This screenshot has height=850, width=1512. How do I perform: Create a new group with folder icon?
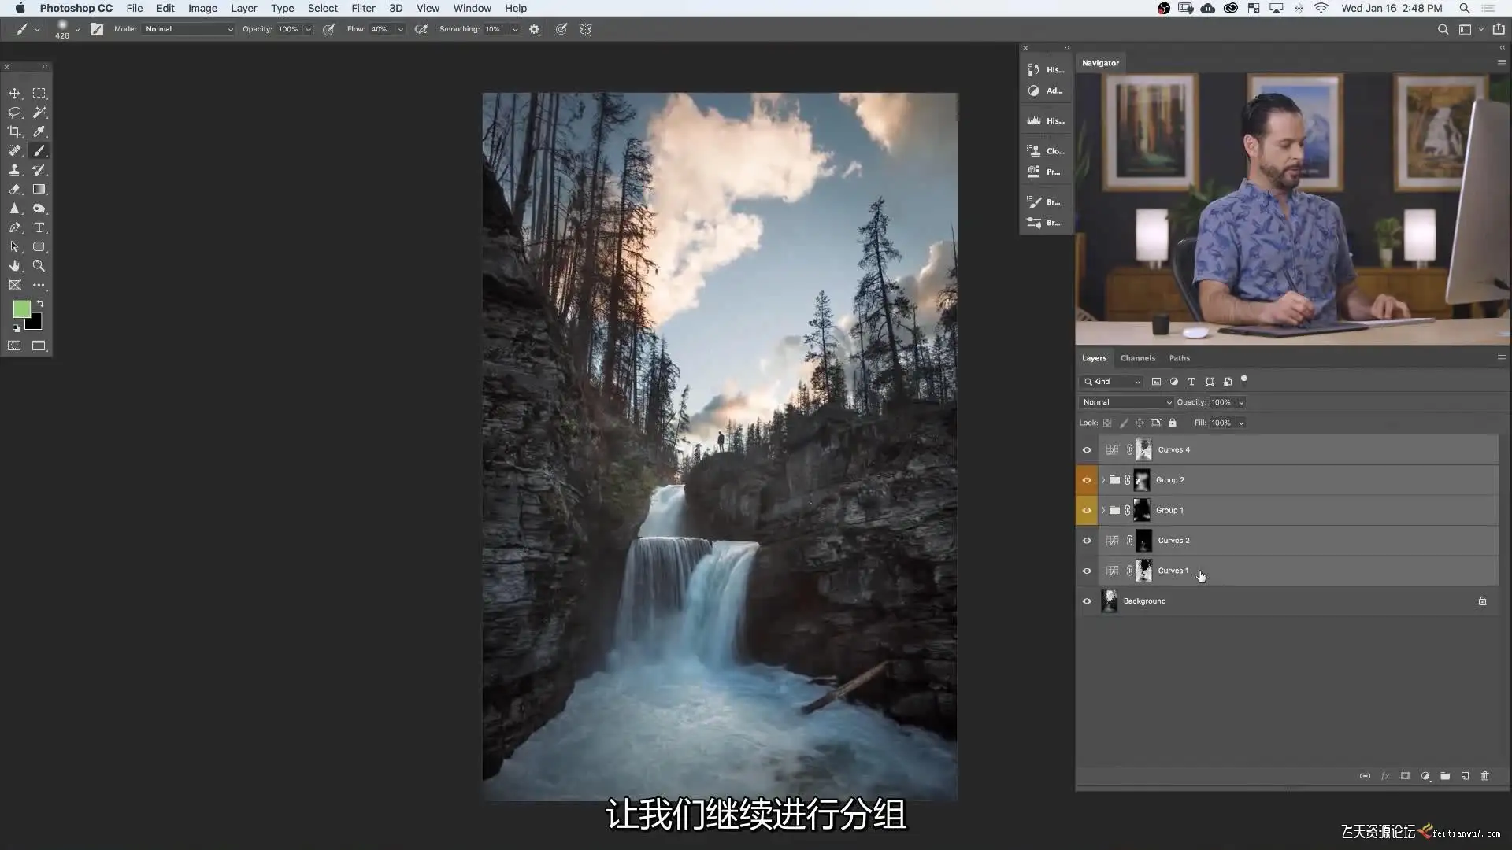pyautogui.click(x=1445, y=776)
